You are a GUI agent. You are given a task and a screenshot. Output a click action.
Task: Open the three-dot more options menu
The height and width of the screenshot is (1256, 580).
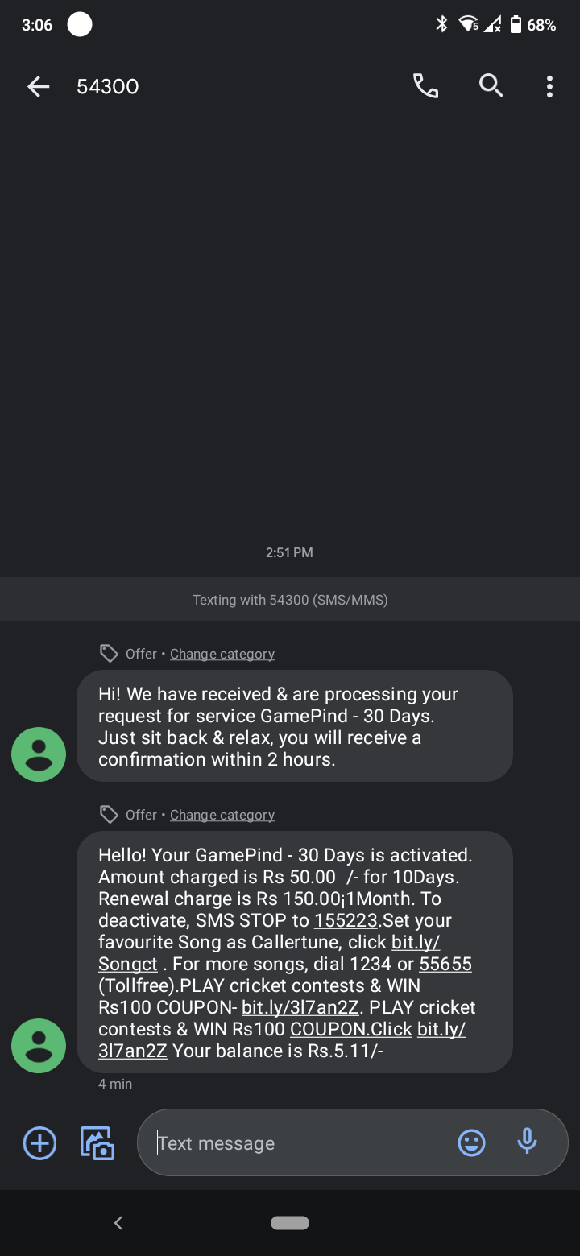point(549,86)
